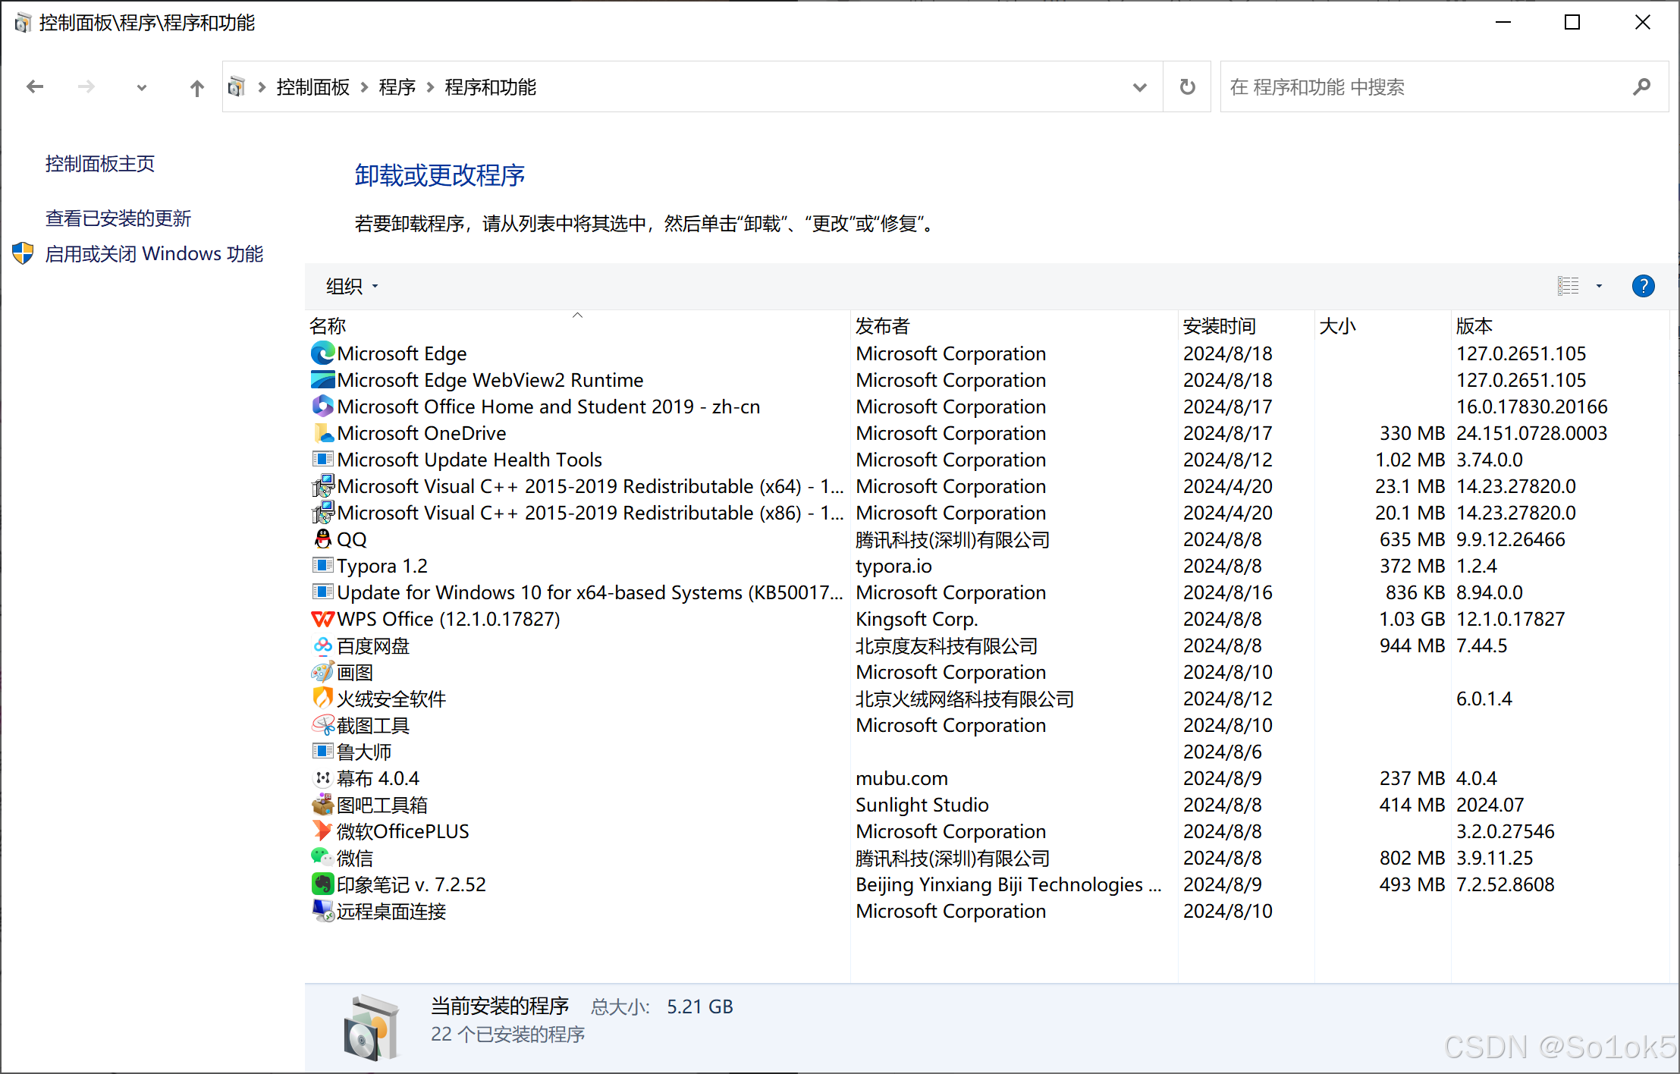The image size is (1680, 1074).
Task: Open the recent locations chevron
Action: 141,88
